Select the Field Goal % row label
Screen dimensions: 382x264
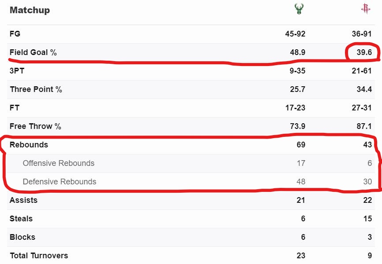point(34,52)
